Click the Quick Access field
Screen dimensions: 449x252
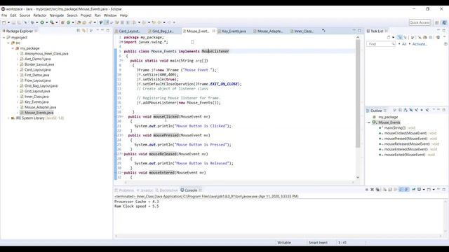coord(420,22)
